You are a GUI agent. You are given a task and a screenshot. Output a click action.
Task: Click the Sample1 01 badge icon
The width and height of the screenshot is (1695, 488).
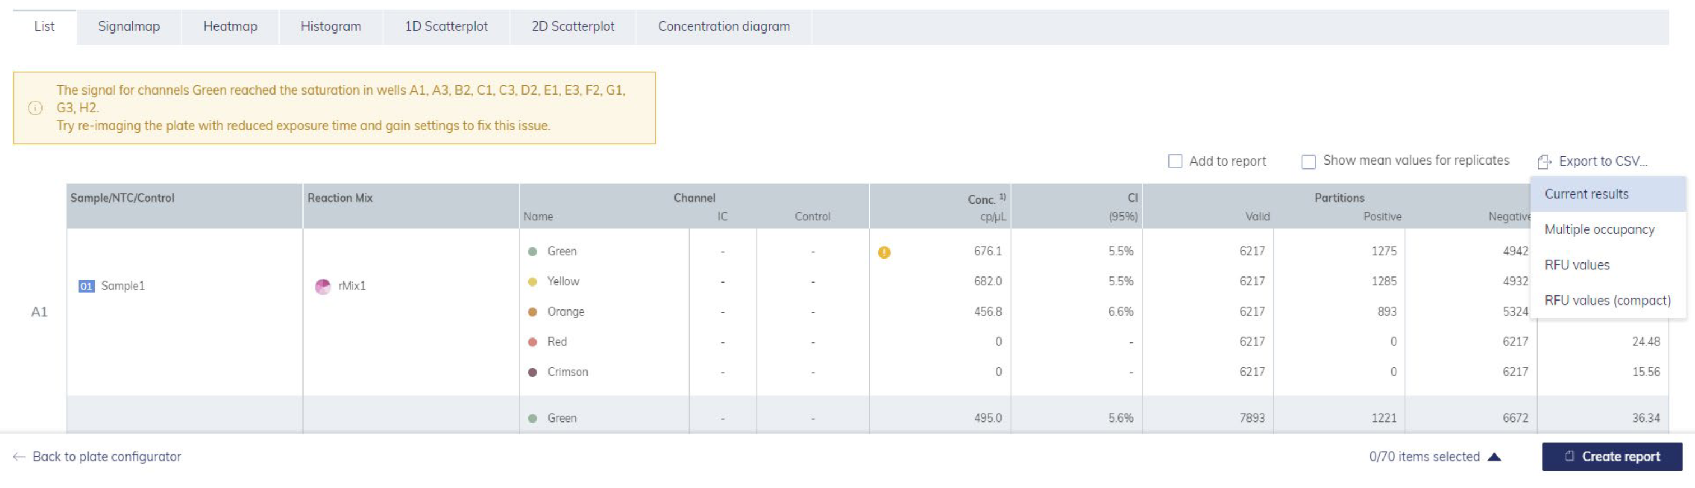(86, 286)
